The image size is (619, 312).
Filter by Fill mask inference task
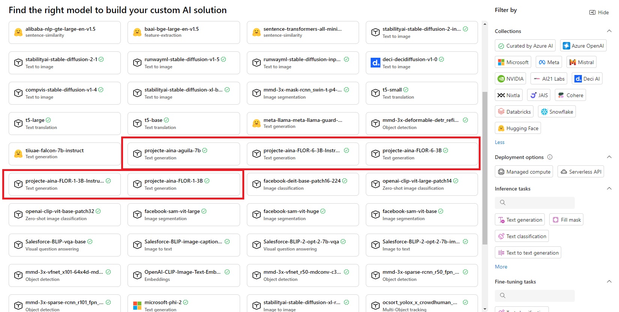coord(566,220)
